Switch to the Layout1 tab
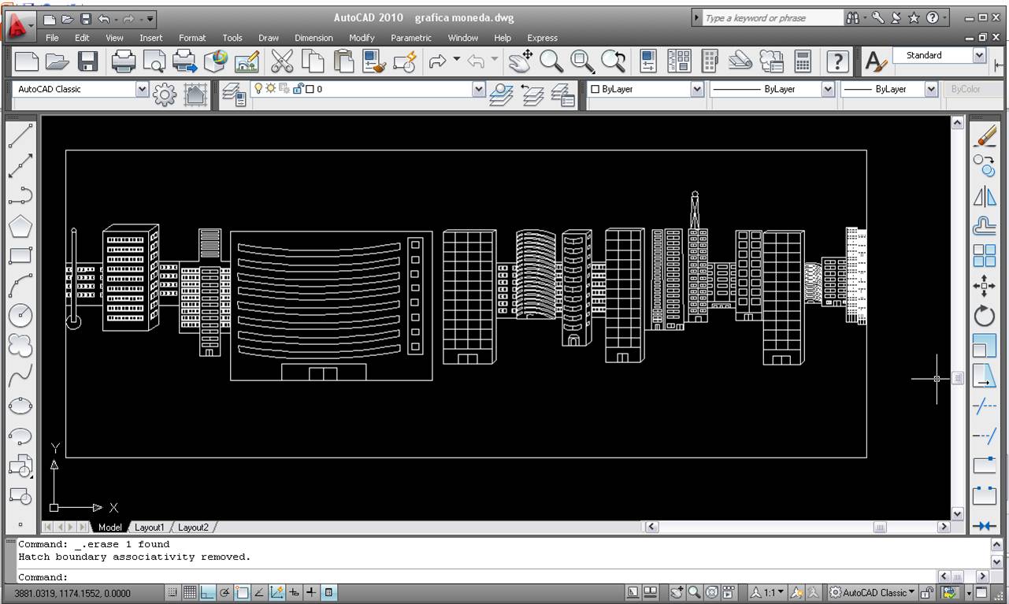The height and width of the screenshot is (604, 1009). 149,528
